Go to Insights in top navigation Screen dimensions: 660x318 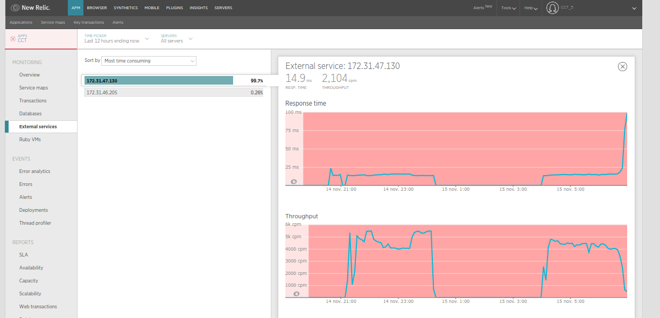199,8
